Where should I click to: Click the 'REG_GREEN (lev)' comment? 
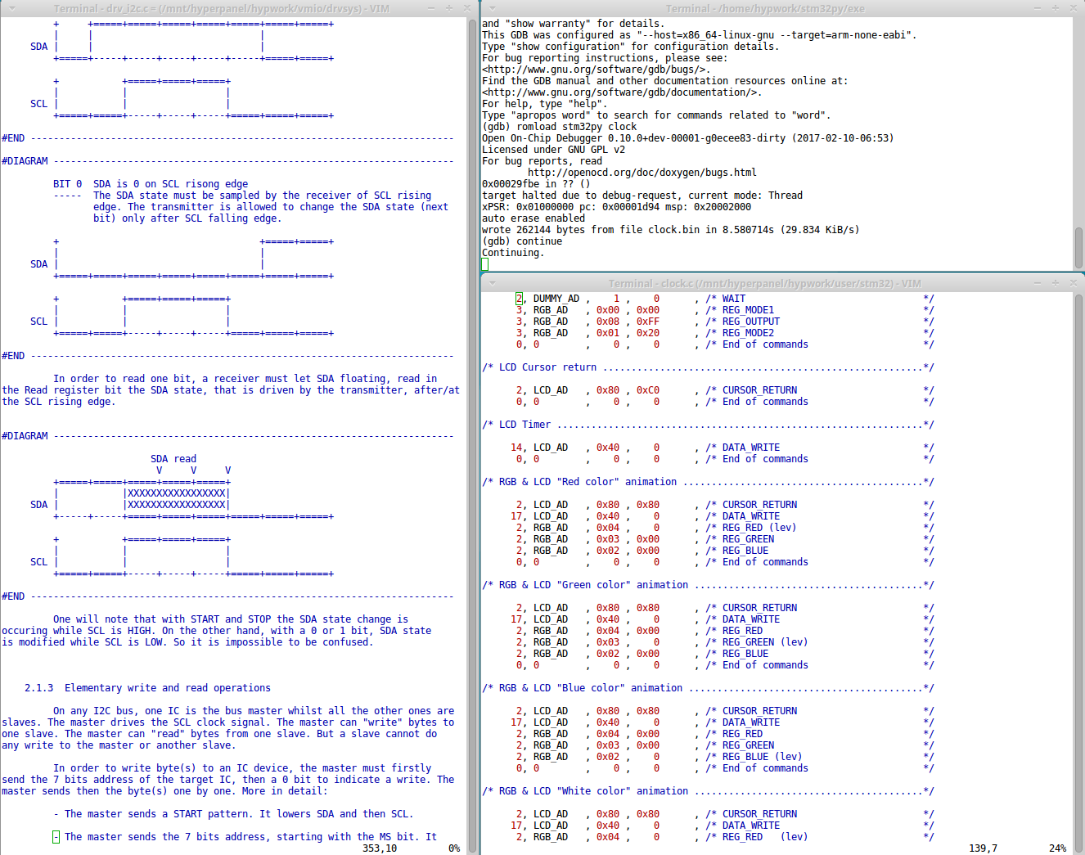point(765,642)
